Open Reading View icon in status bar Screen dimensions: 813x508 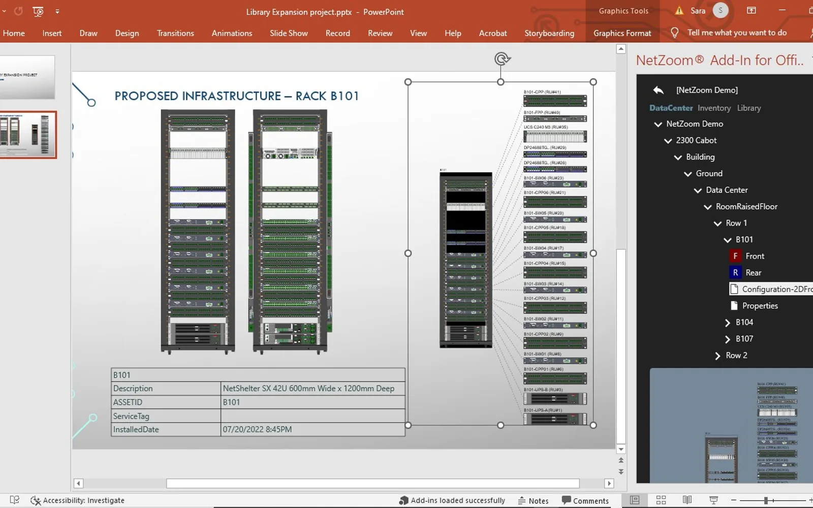coord(687,500)
